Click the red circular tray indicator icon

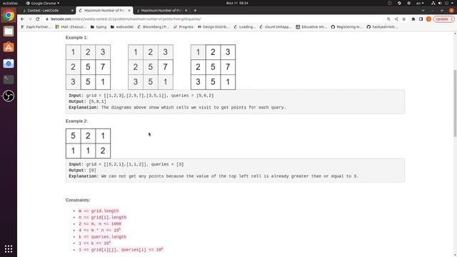390,3
